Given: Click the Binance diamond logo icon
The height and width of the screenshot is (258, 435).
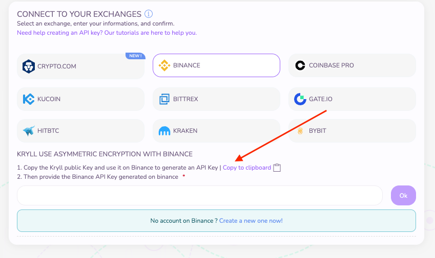Looking at the screenshot, I should pos(164,65).
